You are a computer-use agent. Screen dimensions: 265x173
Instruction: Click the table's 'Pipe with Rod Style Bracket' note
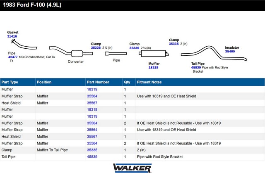point(160,156)
